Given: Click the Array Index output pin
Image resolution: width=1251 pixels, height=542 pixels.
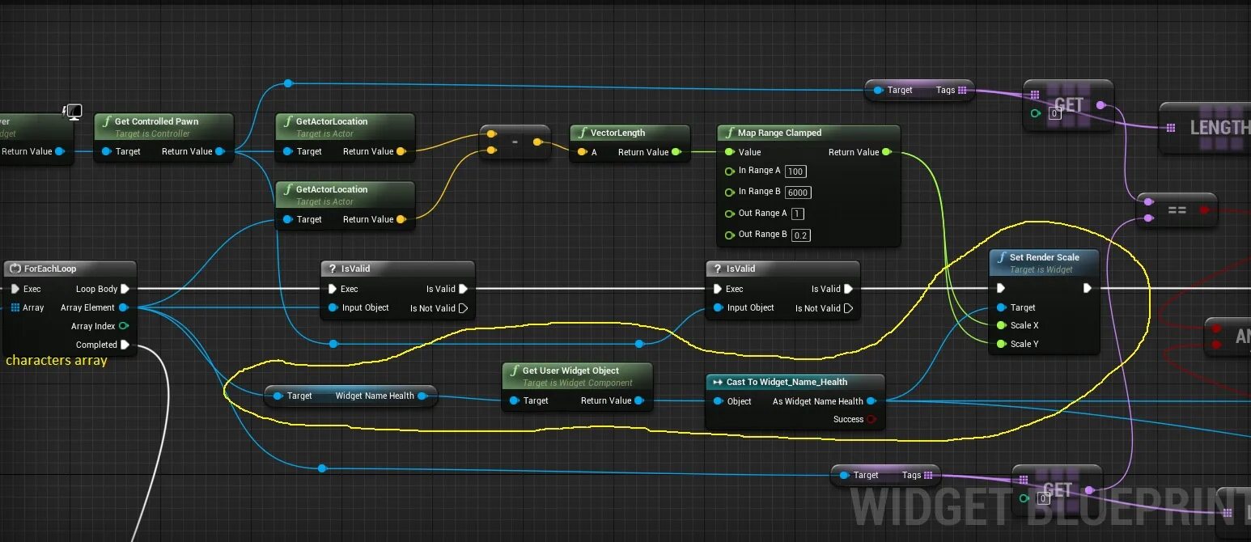Looking at the screenshot, I should [123, 326].
